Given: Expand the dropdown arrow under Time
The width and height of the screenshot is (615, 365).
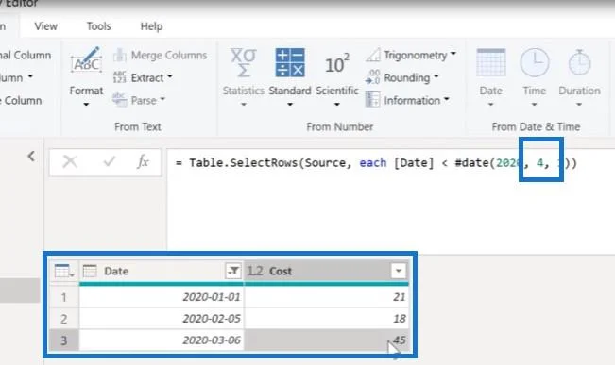Looking at the screenshot, I should click(x=534, y=105).
